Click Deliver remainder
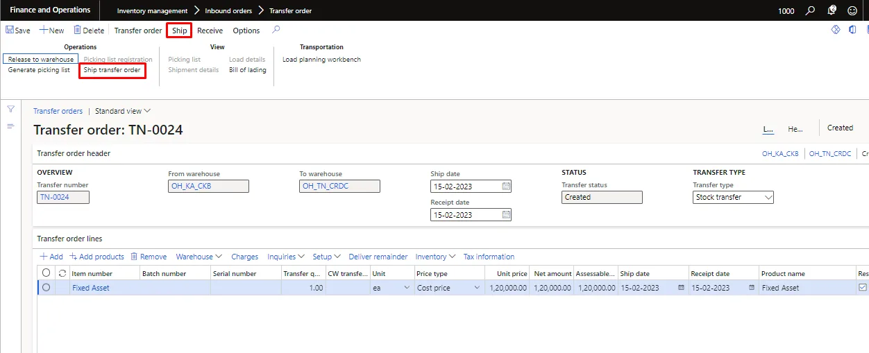The image size is (869, 353). (378, 257)
